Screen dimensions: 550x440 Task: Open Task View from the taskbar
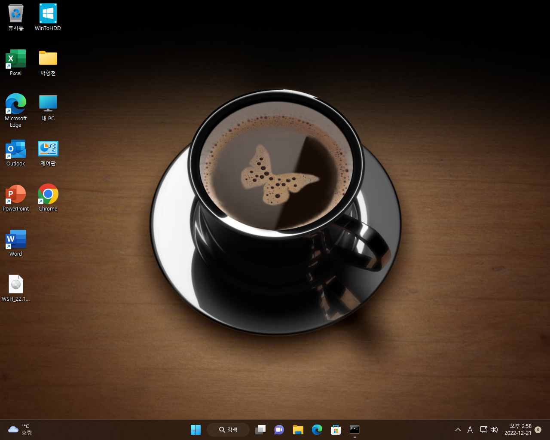pyautogui.click(x=260, y=430)
